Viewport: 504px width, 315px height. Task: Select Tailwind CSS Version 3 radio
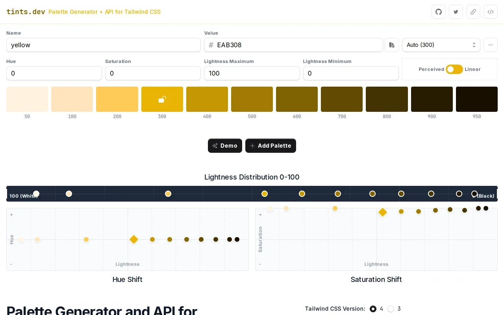(391, 309)
